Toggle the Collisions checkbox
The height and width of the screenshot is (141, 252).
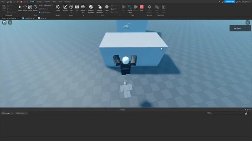[x=40, y=9]
